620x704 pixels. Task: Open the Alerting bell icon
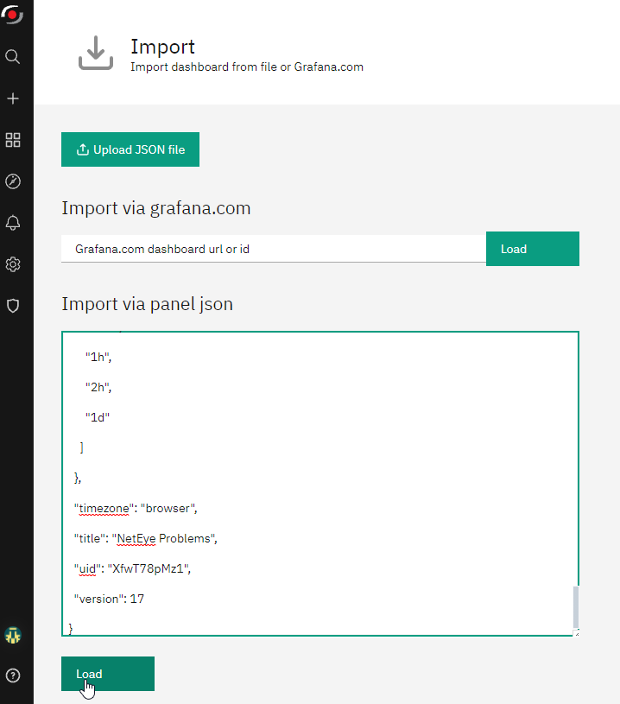[13, 223]
